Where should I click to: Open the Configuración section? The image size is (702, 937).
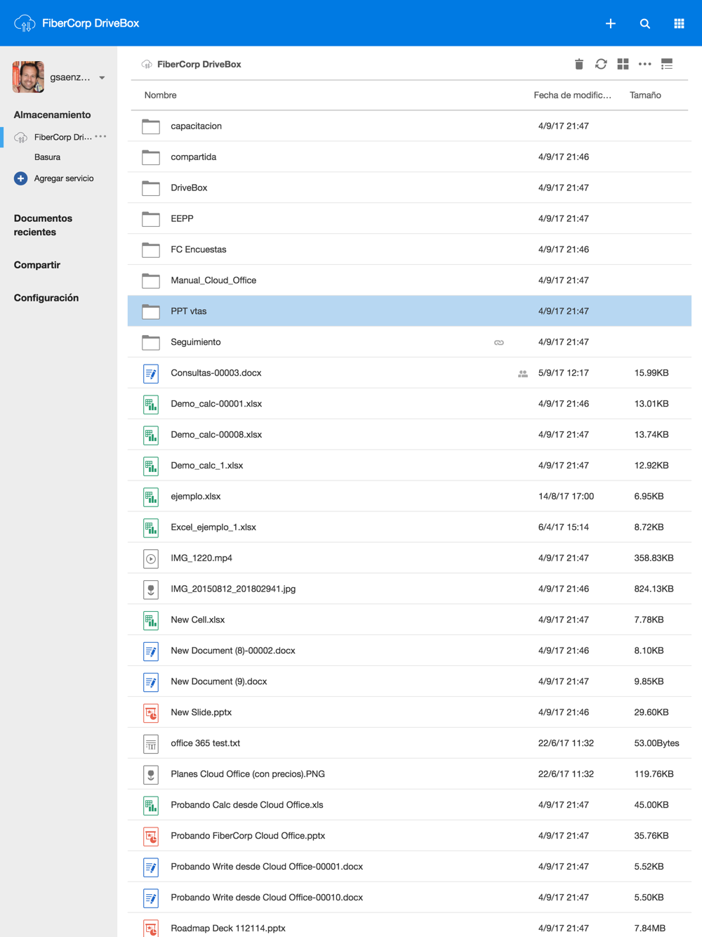46,298
